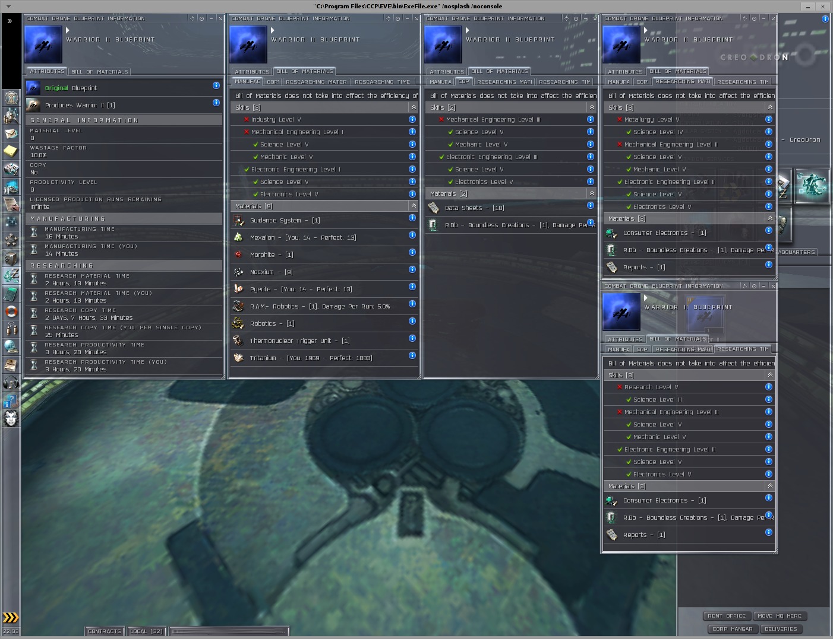833x639 pixels.
Task: Open the Contracts button in bottom bar
Action: 105,631
